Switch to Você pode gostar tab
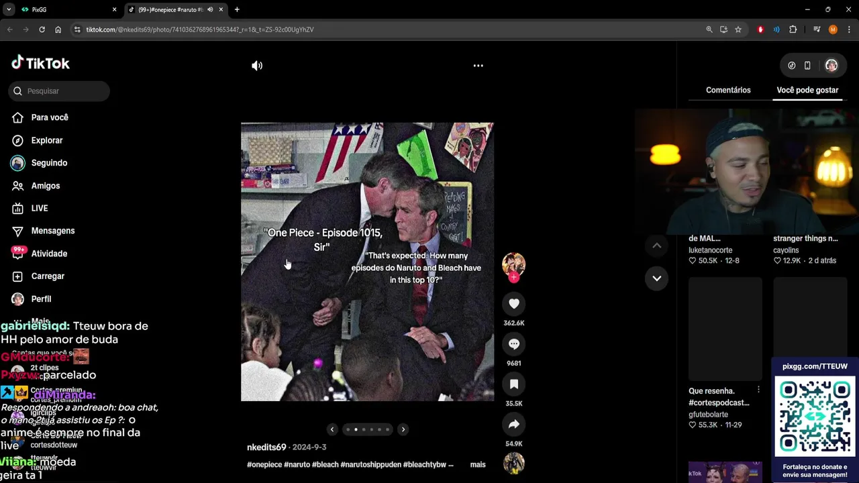This screenshot has height=483, width=859. click(807, 90)
